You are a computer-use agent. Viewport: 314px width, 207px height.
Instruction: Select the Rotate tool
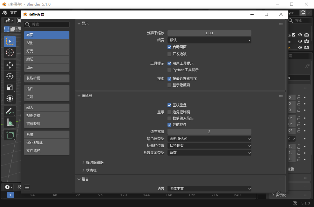pos(10,76)
